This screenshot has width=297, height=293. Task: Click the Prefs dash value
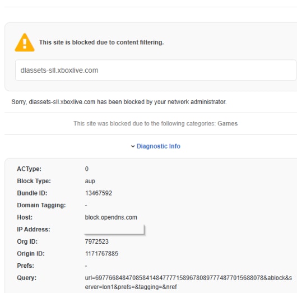[x=86, y=266]
